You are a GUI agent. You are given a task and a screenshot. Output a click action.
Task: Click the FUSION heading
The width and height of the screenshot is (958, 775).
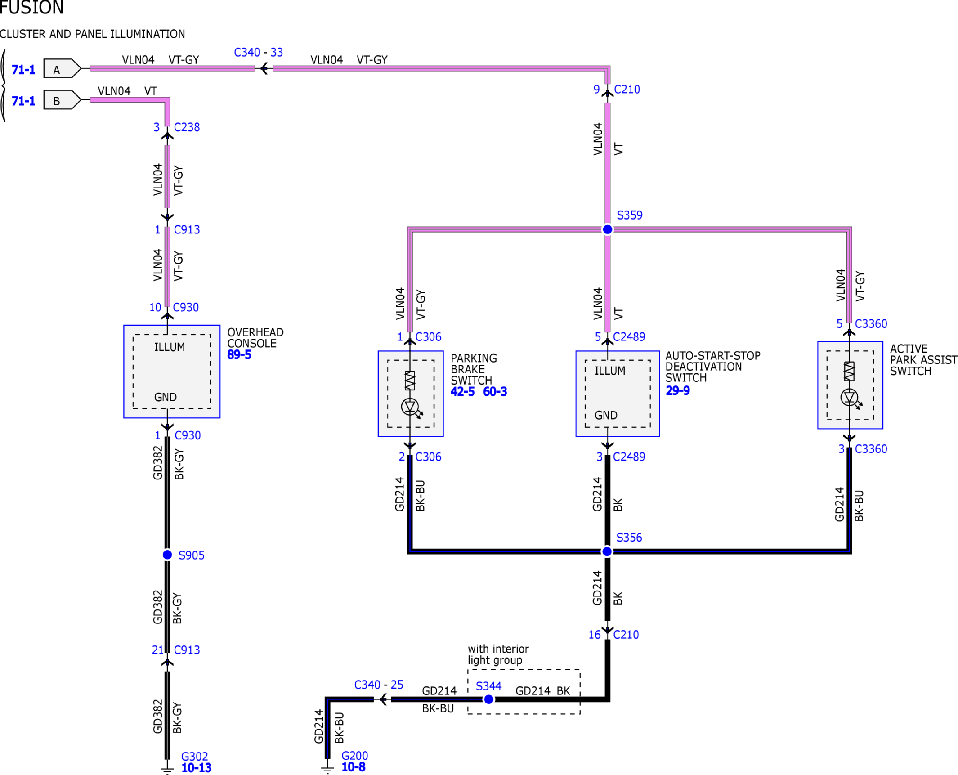click(31, 8)
